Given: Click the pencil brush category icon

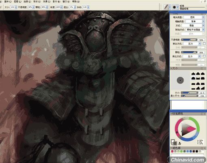Looking at the screenshot, I should click(x=166, y=7).
